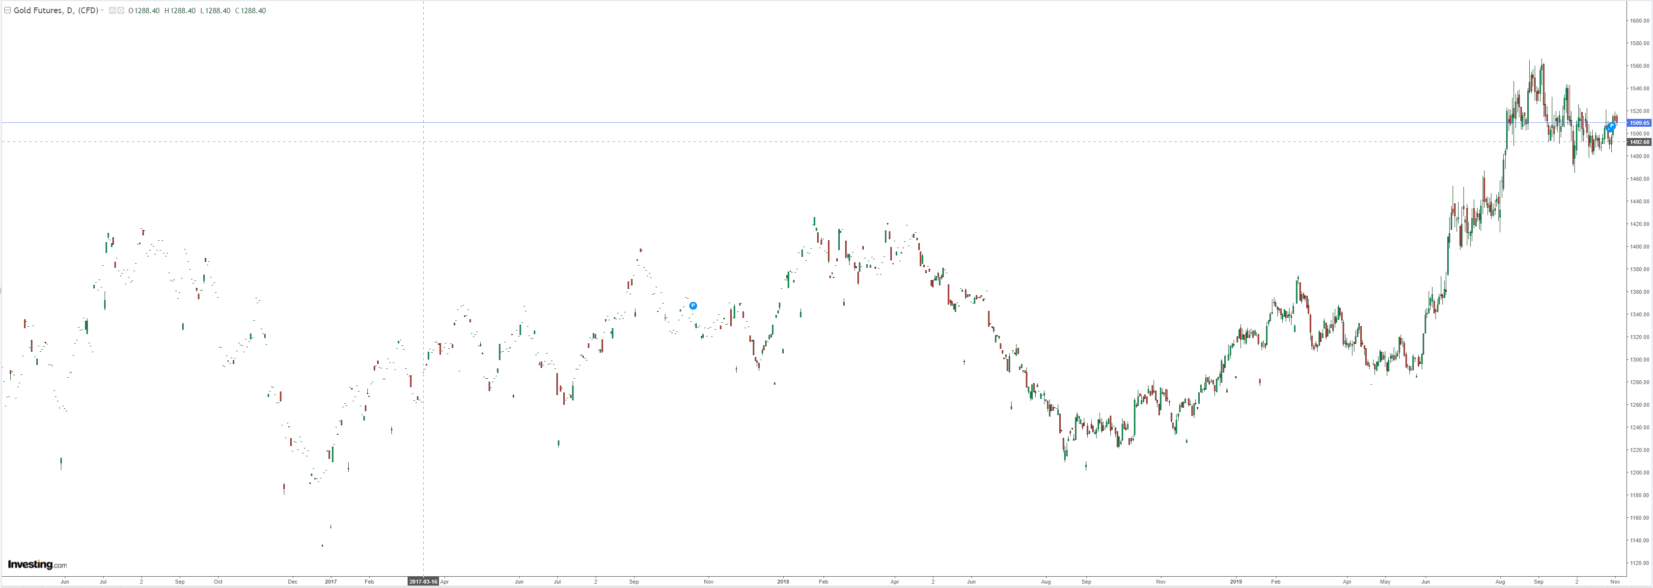Click the 2017 label on the time axis
The height and width of the screenshot is (588, 1653).
(331, 582)
